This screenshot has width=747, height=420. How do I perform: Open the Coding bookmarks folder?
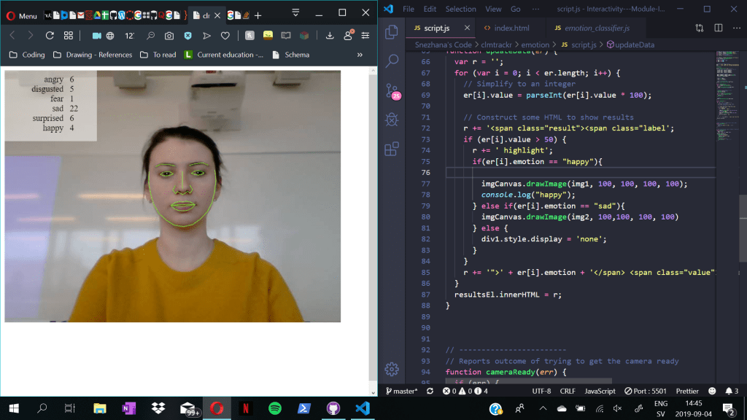[x=27, y=55]
